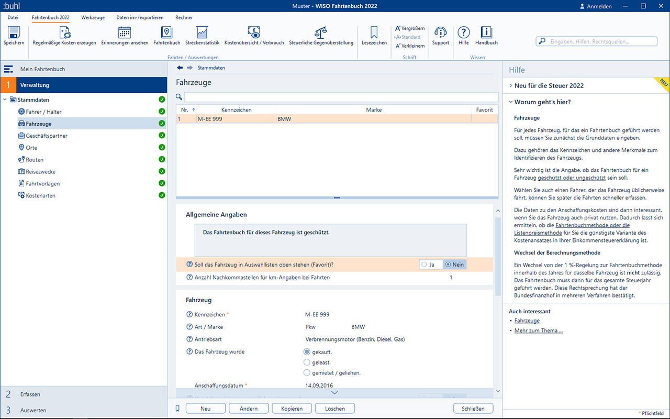The width and height of the screenshot is (670, 419).
Task: Open Geschäftspartner in the tree
Action: coord(47,136)
